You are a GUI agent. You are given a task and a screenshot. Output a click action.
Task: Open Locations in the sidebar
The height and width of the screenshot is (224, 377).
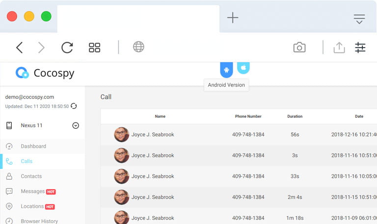pos(32,206)
